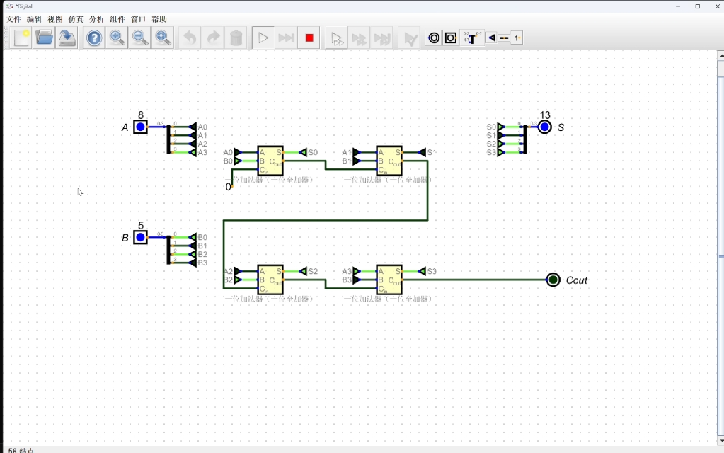This screenshot has width=724, height=453.
Task: Insert an Input component from toolbar
Action: pos(451,38)
